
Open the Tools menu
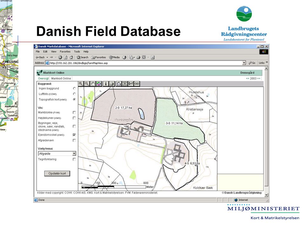(77, 52)
